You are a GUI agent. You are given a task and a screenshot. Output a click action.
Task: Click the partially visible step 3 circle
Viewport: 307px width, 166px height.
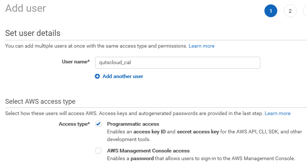pos(305,11)
